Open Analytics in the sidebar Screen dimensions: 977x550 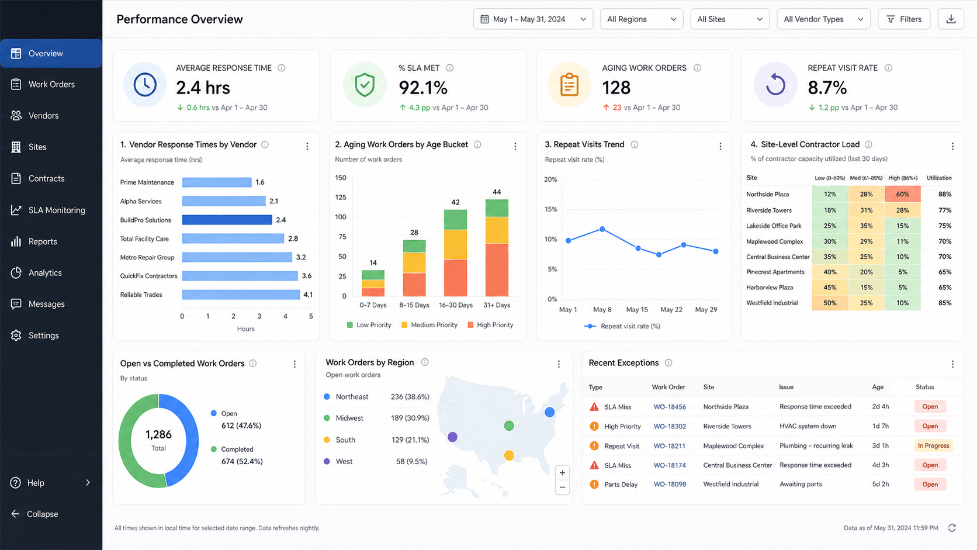51,273
